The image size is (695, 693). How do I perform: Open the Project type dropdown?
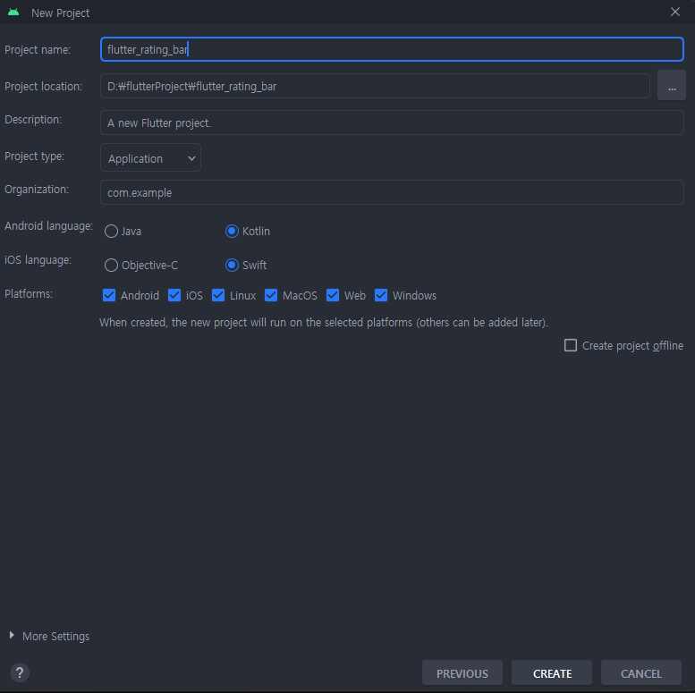click(x=150, y=157)
